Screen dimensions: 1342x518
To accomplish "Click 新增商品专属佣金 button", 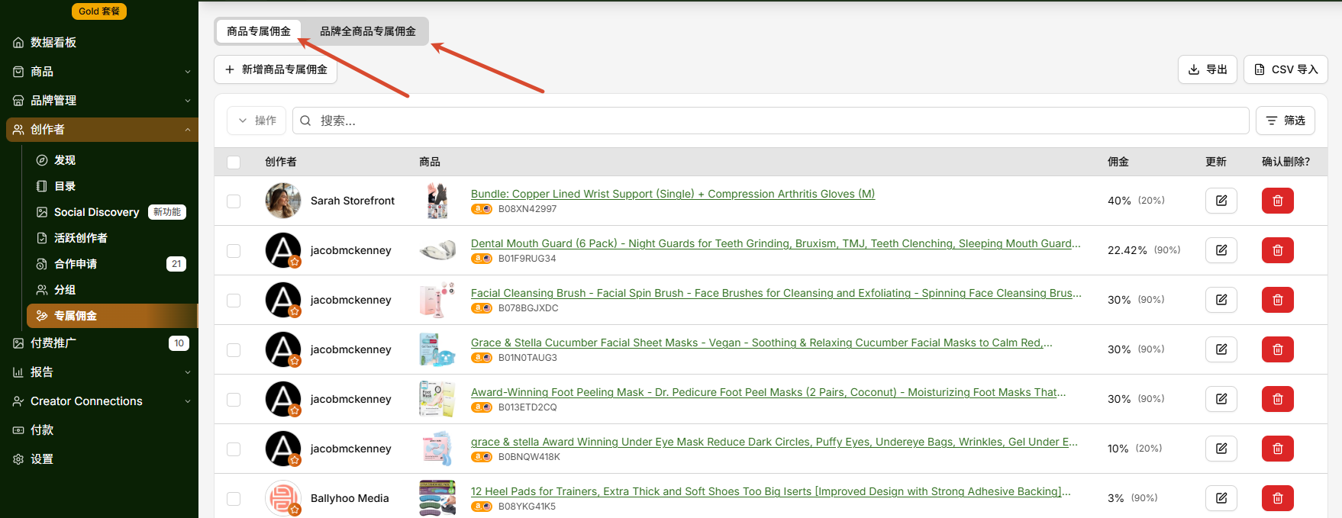I will point(276,69).
